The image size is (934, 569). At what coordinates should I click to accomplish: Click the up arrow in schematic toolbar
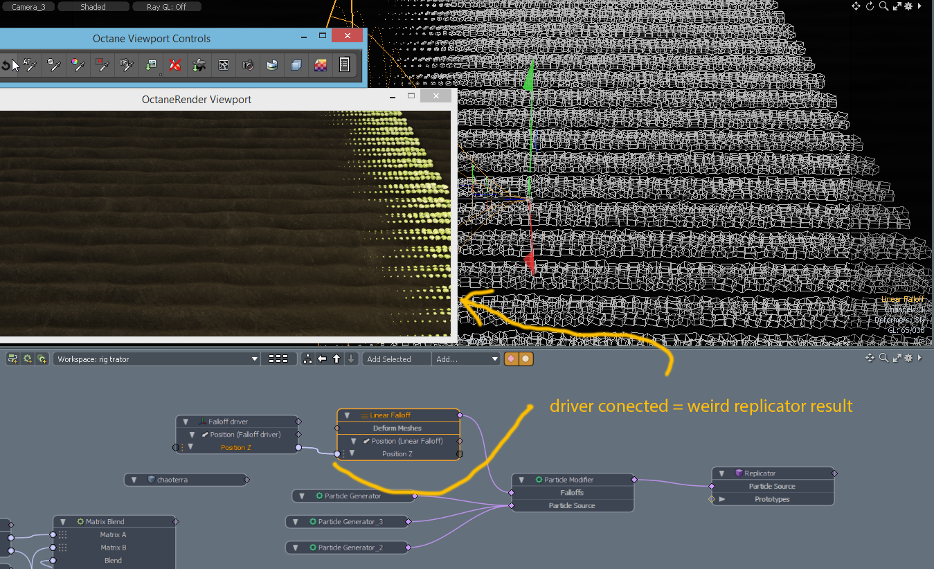click(x=336, y=359)
